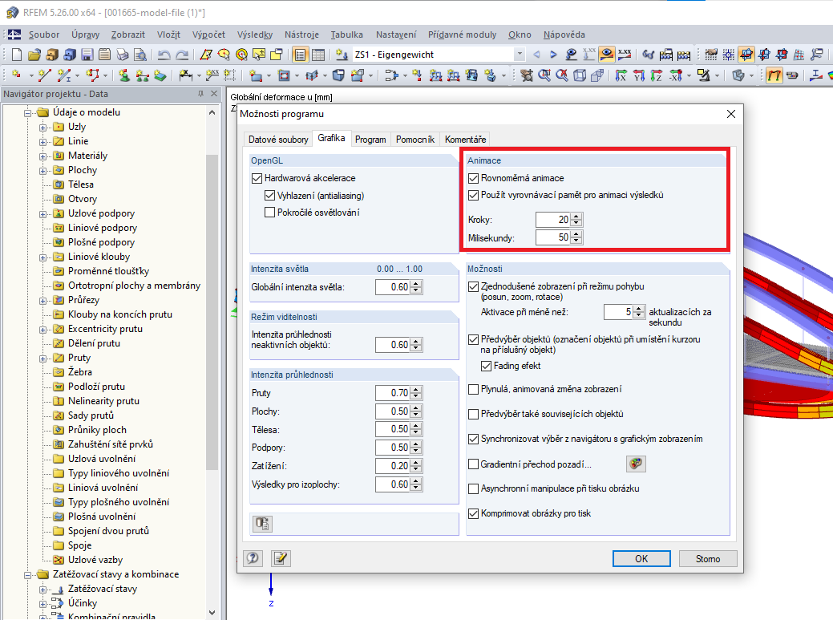Click the glasses view icon in the toolbar
Viewport: 833px width, 620px height.
click(648, 55)
